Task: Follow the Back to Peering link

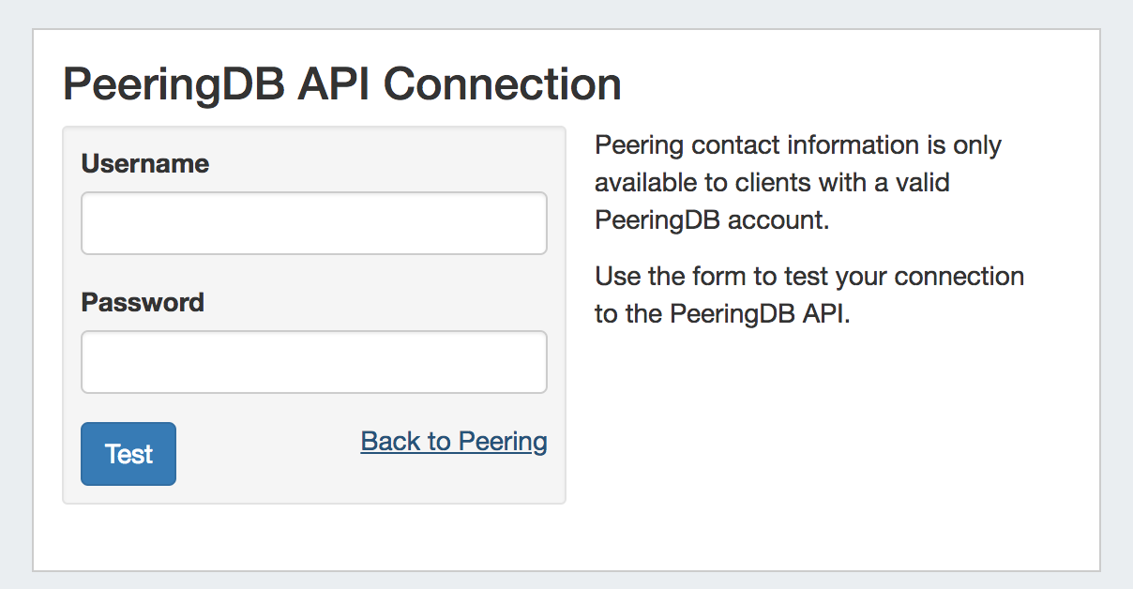Action: 454,442
